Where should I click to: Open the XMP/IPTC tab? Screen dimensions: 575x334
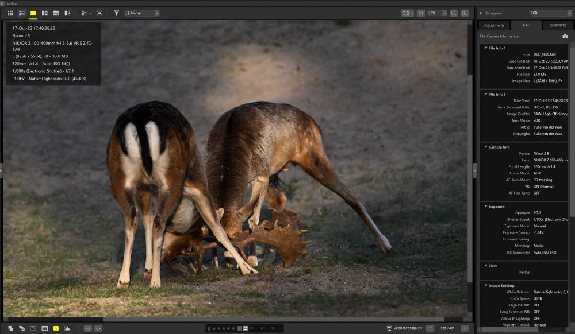(557, 25)
